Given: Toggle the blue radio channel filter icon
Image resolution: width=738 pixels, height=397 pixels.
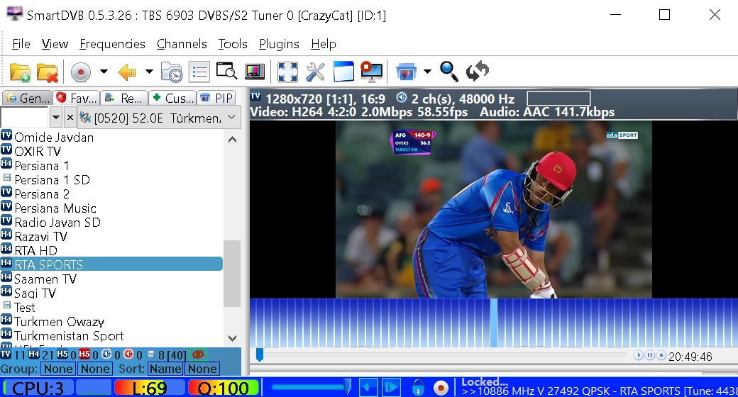Looking at the screenshot, I should coord(107,354).
